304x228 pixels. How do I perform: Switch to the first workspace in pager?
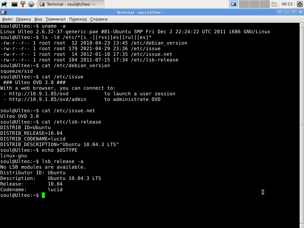tap(233, 4)
